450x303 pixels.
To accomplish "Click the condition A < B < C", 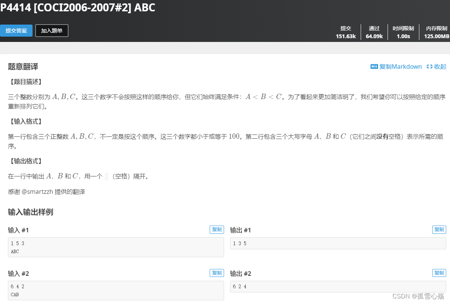I will 263,97.
